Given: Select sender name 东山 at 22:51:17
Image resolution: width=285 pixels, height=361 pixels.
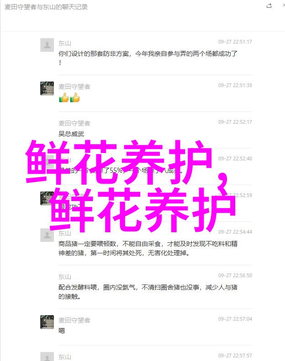Looking at the screenshot, I should point(65,43).
